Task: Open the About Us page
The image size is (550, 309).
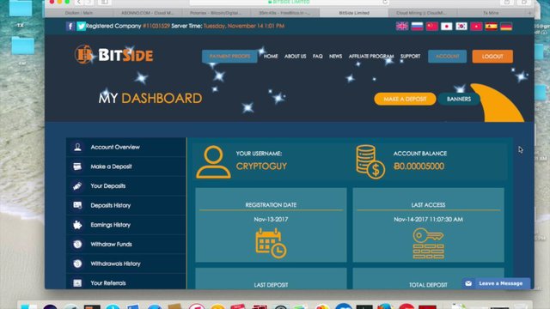Action: click(295, 56)
